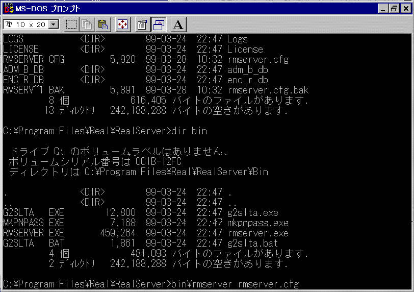Restore the MS-DOS prompt window size

[394, 9]
